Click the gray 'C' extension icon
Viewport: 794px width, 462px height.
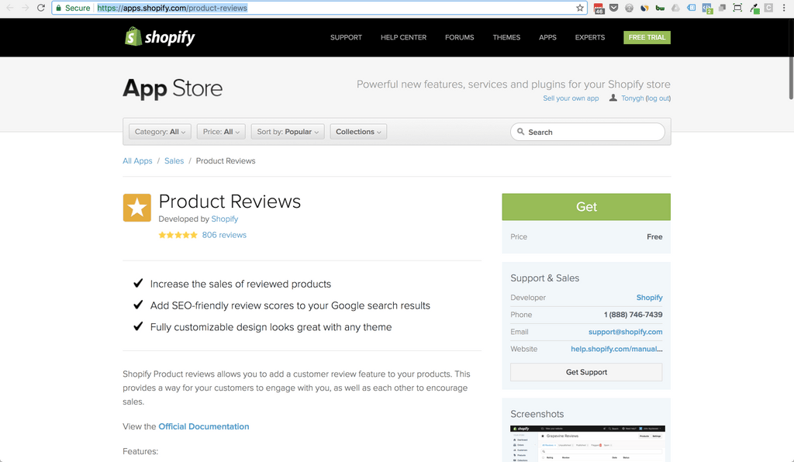point(768,8)
